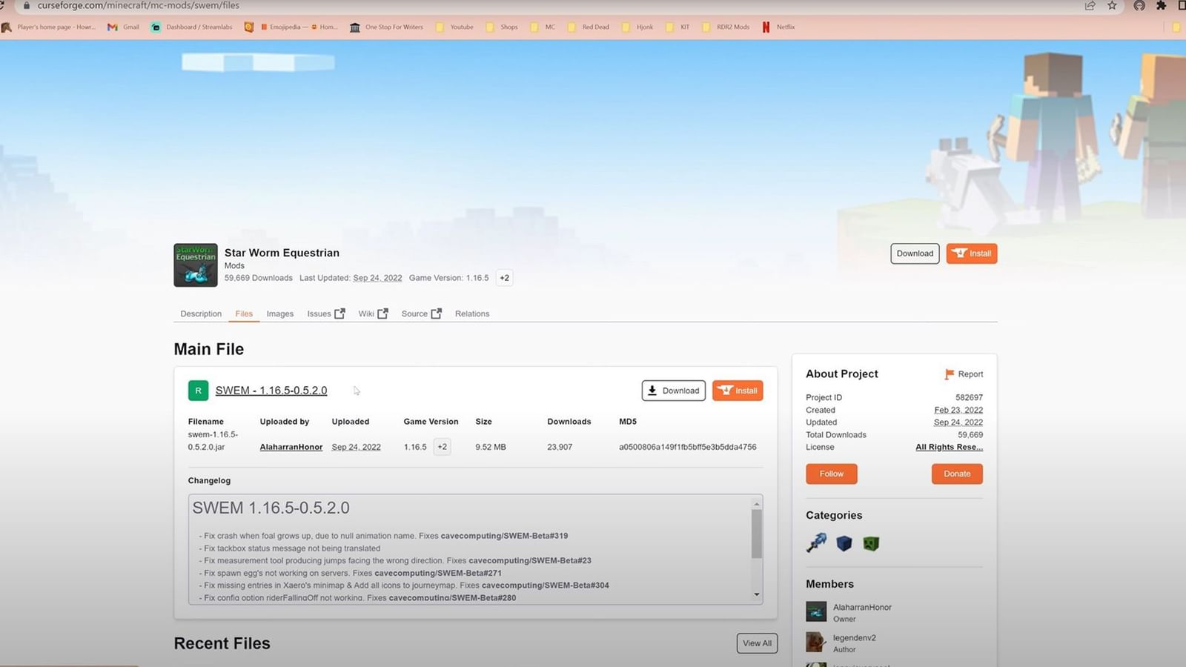Image resolution: width=1186 pixels, height=667 pixels.
Task: Open the equipment category icon under Categories
Action: (x=818, y=542)
